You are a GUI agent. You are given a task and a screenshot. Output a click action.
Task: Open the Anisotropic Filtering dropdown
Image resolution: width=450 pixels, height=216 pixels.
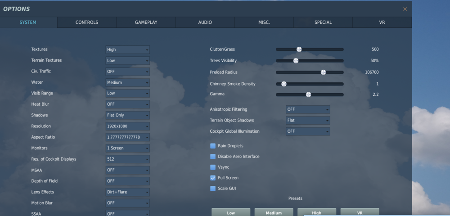(308, 109)
